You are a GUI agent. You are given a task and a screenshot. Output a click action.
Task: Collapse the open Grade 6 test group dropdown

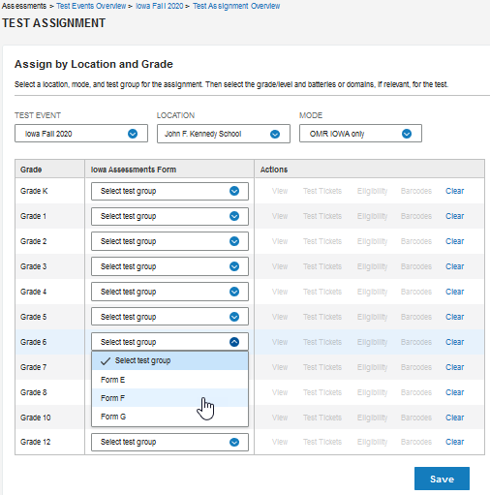(x=169, y=342)
